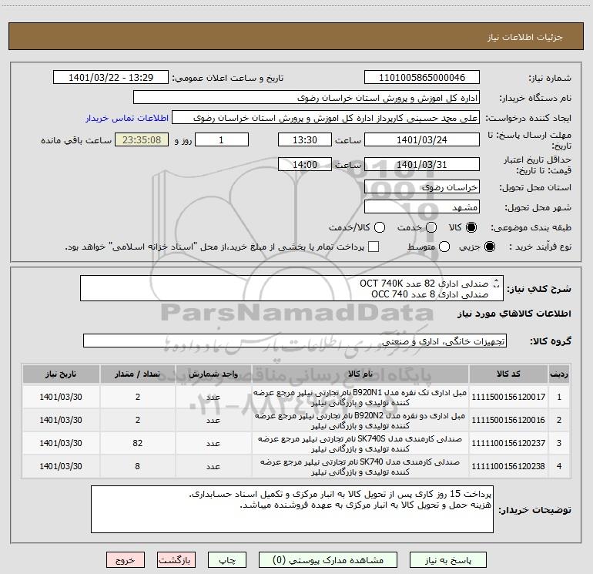This screenshot has width=593, height=574.
Task: Click the SK740 employee chair item name
Action: click(x=360, y=467)
